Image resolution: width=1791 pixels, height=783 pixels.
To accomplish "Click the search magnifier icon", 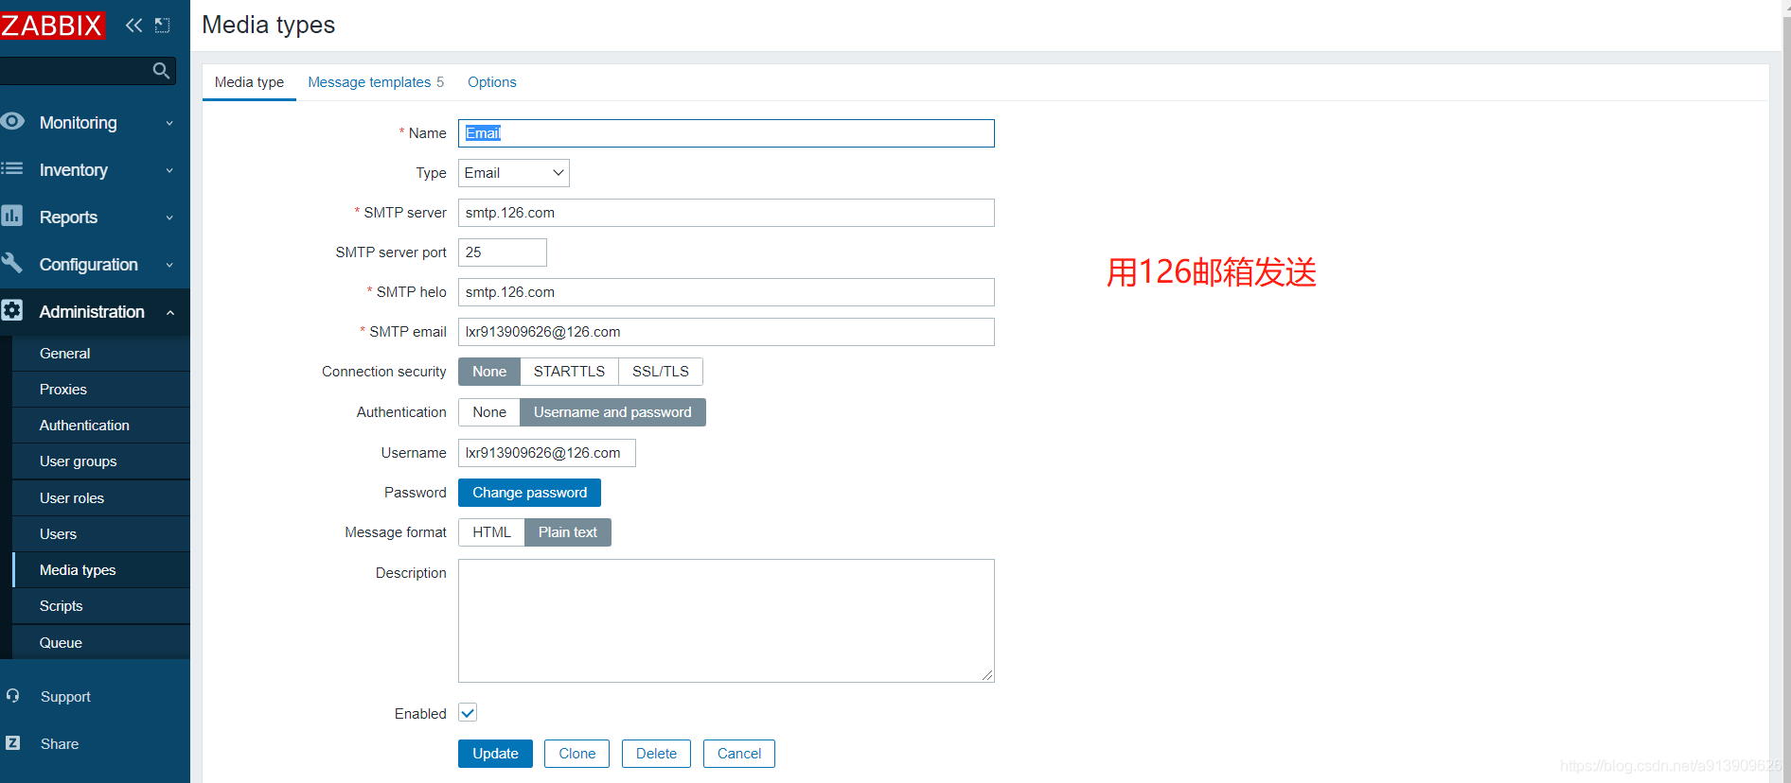I will click(161, 71).
